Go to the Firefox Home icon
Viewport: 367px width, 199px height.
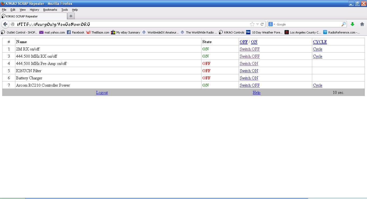click(362, 24)
